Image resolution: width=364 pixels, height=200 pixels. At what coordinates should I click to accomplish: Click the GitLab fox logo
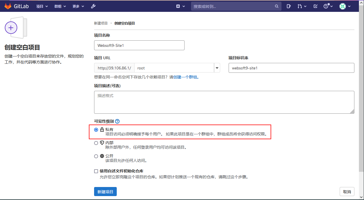[8, 6]
